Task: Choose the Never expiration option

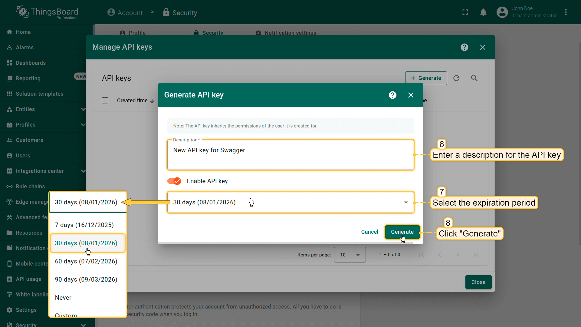Action: [x=63, y=298]
